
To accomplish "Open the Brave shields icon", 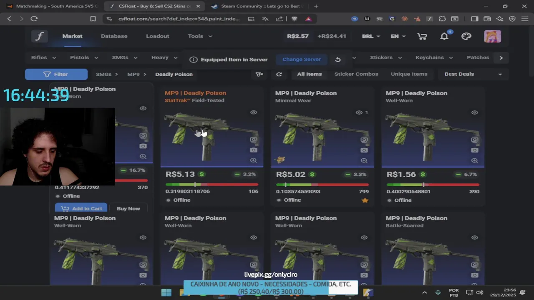I will point(295,19).
